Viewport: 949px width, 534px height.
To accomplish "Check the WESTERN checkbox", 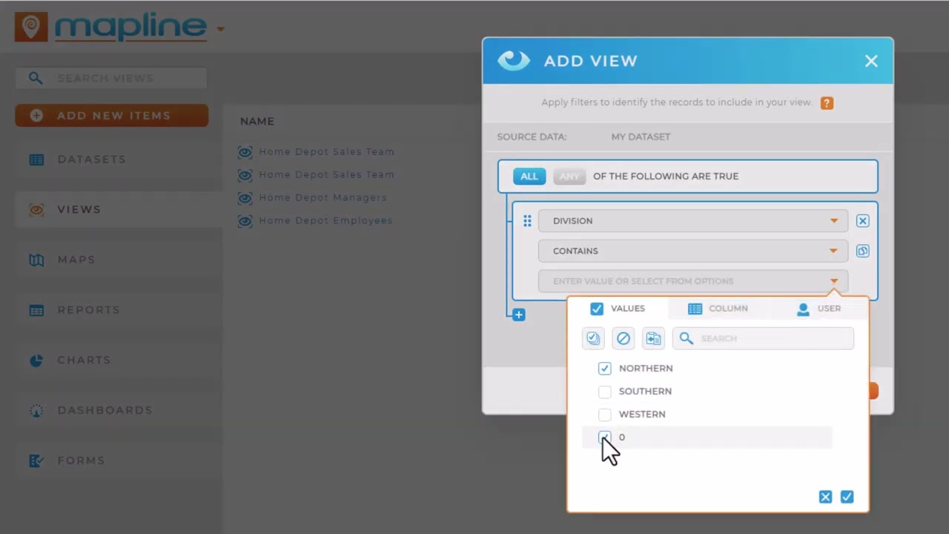I will pos(605,415).
